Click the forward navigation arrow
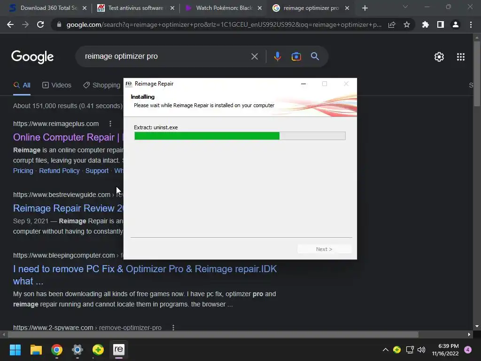This screenshot has height=361, width=481. click(x=25, y=24)
